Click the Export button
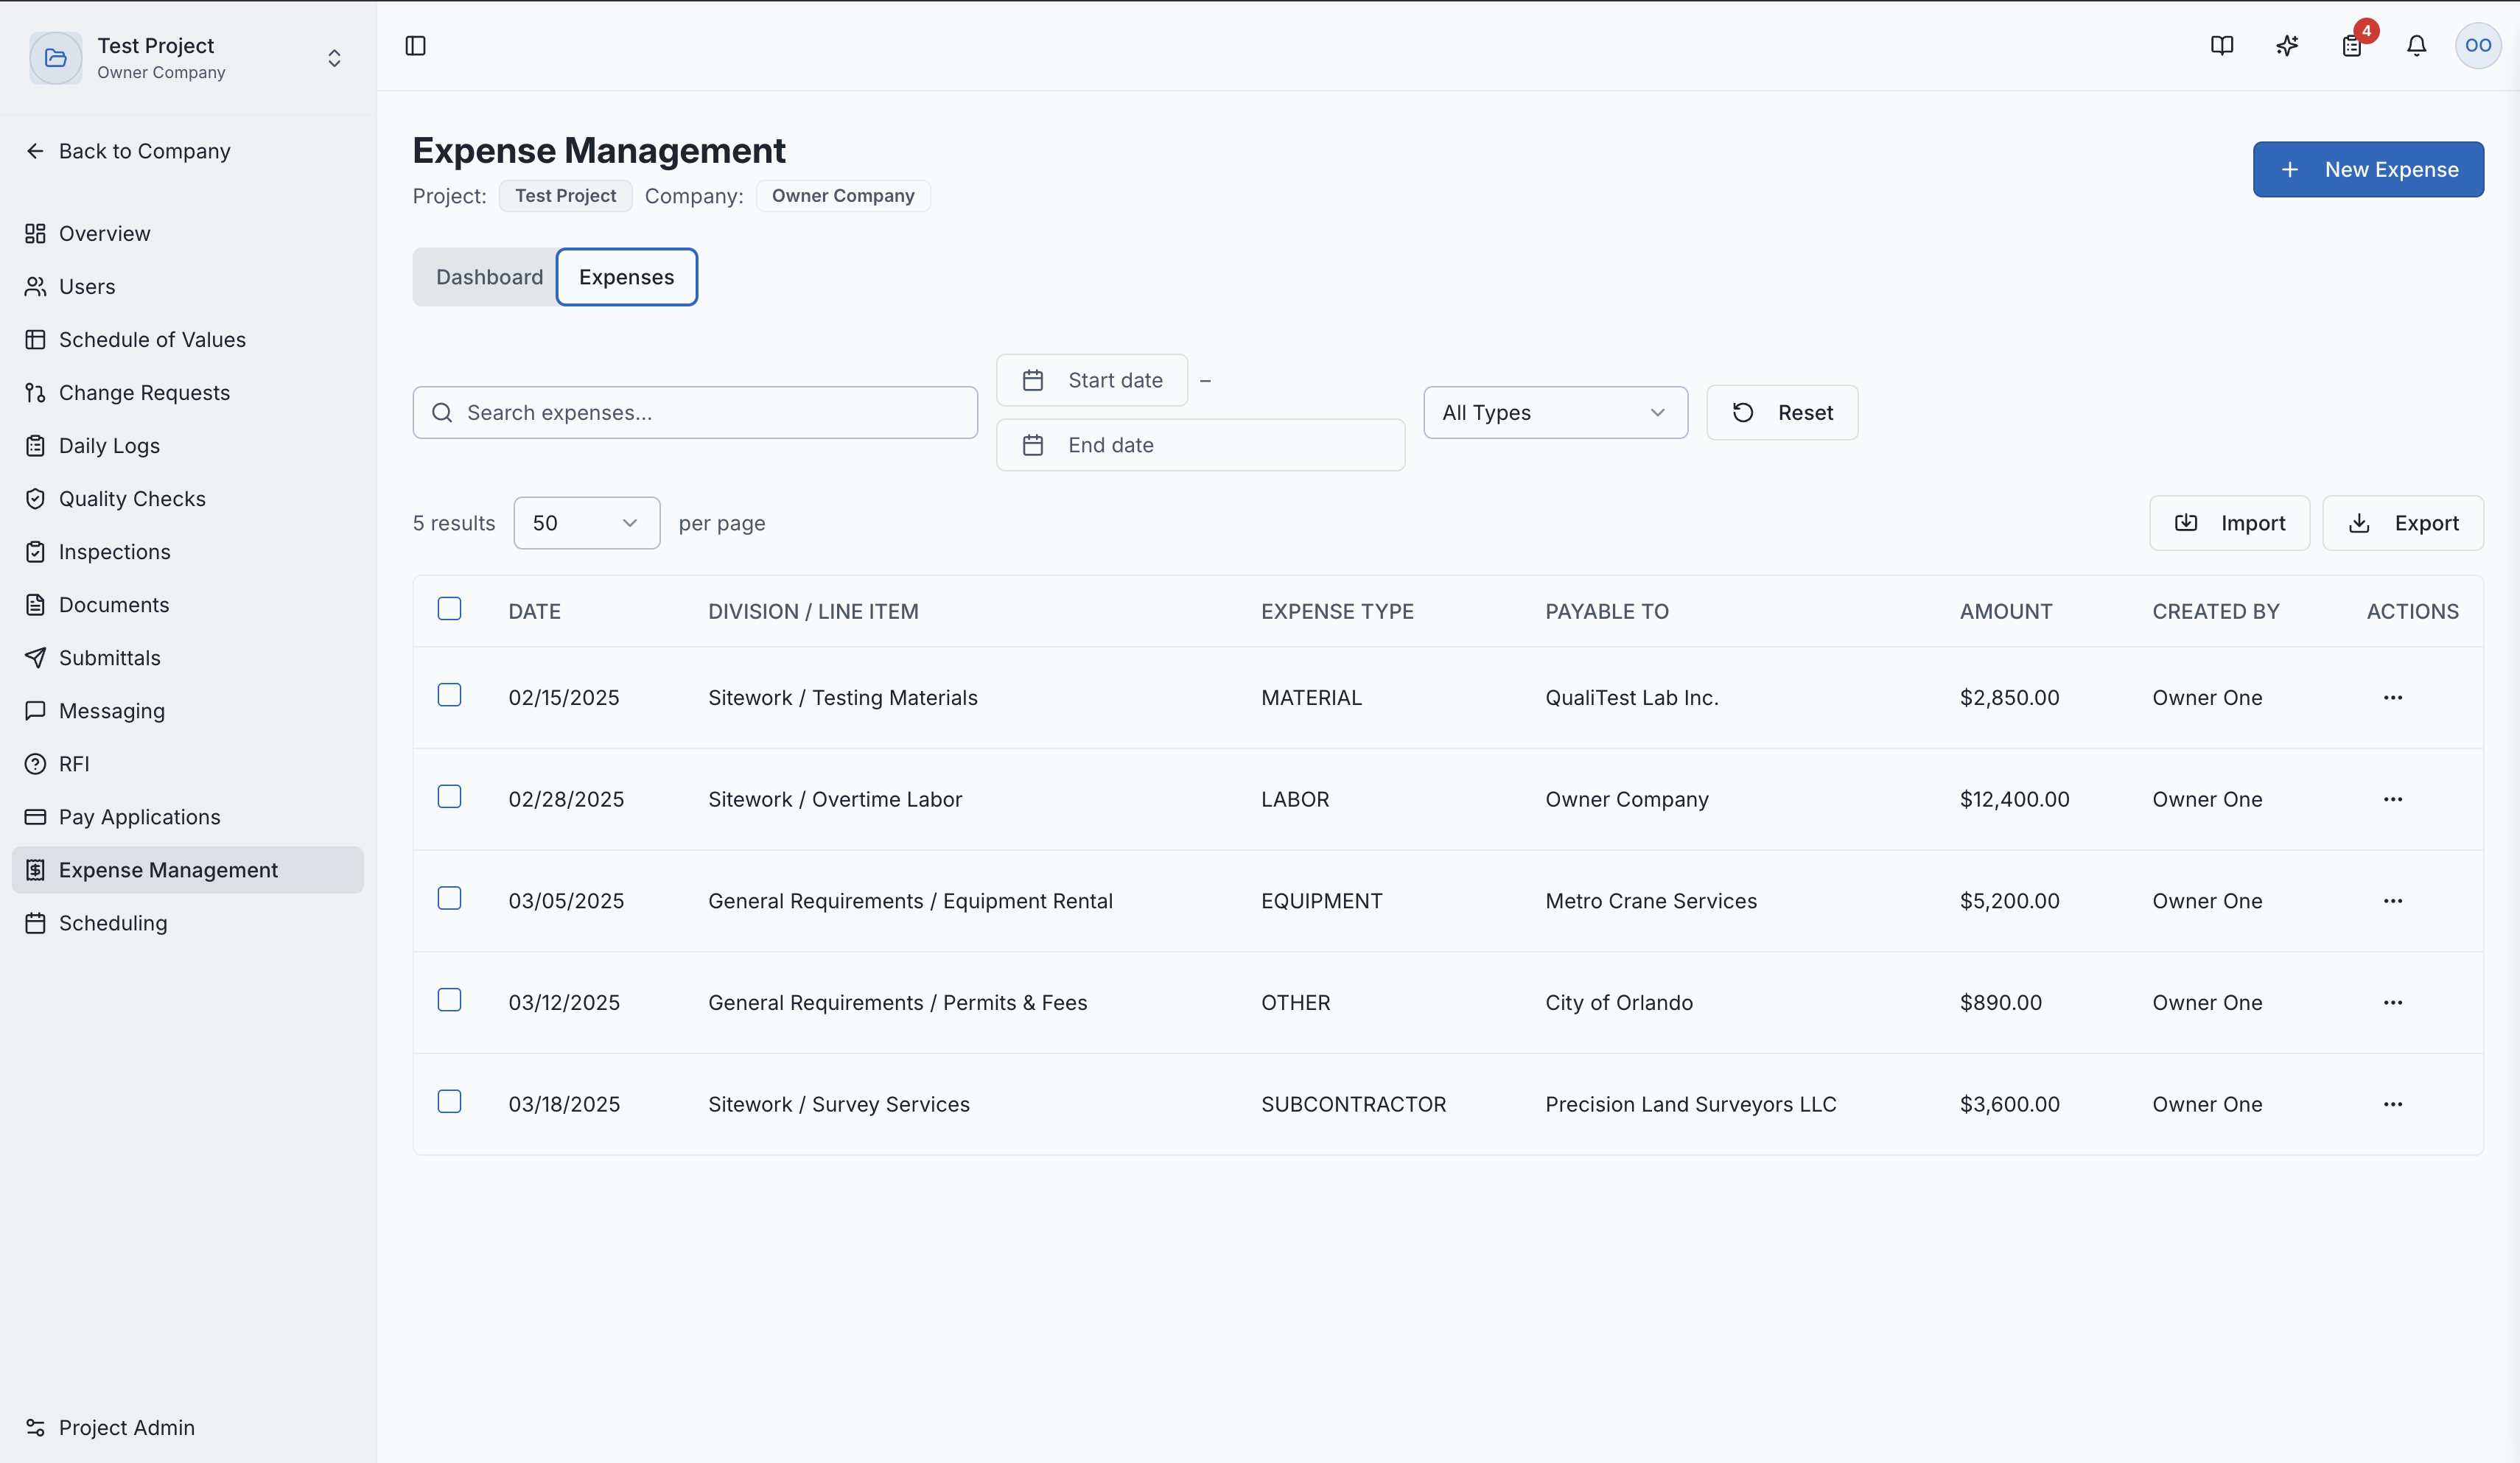Image resolution: width=2520 pixels, height=1463 pixels. pos(2402,523)
